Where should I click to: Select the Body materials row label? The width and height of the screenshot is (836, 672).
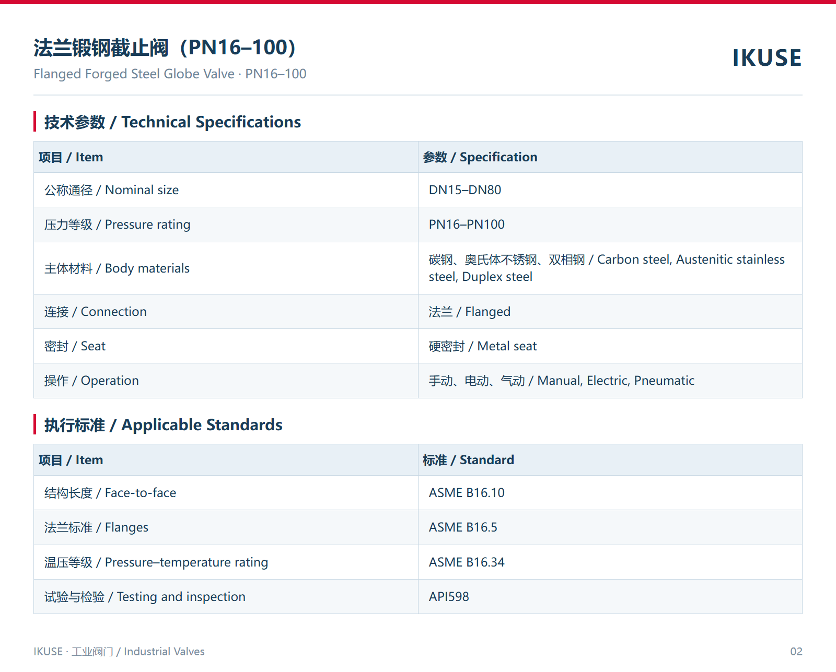tap(117, 268)
